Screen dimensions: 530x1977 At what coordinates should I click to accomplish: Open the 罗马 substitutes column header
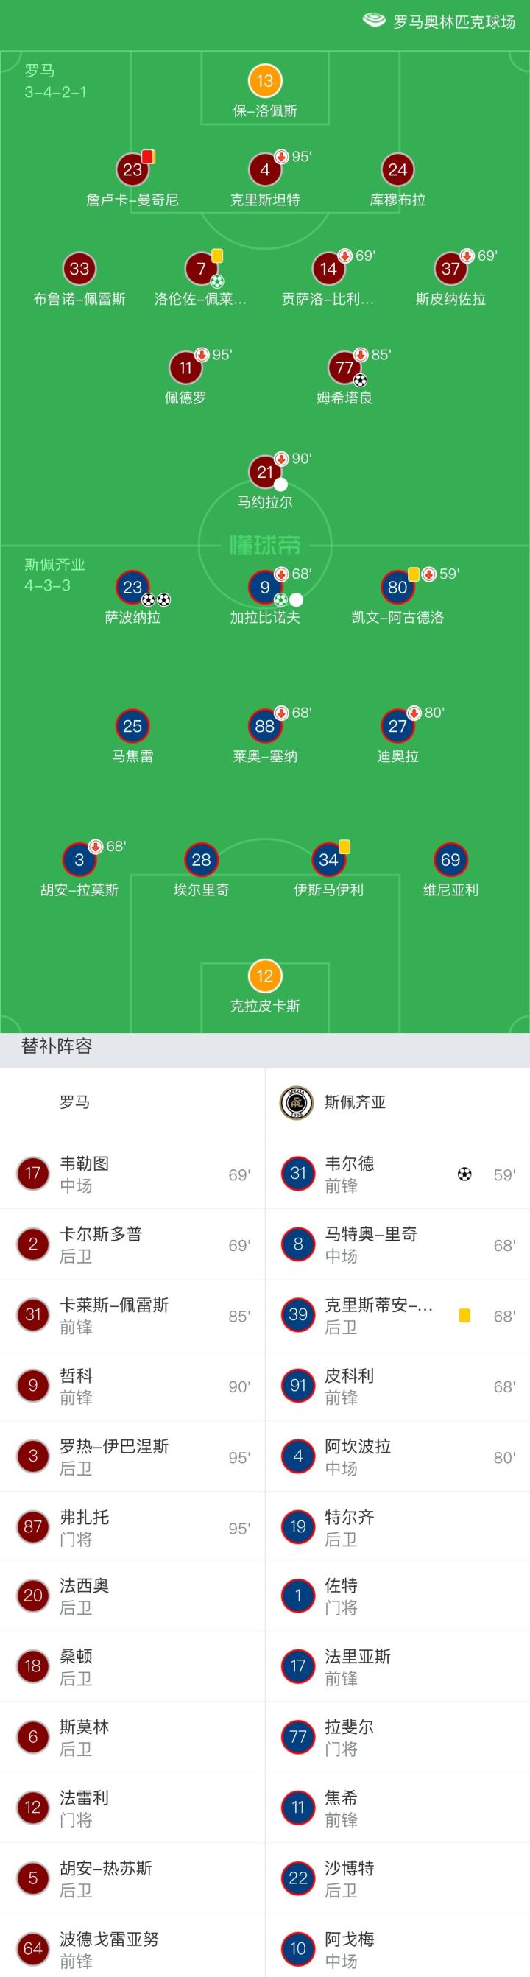75,1103
